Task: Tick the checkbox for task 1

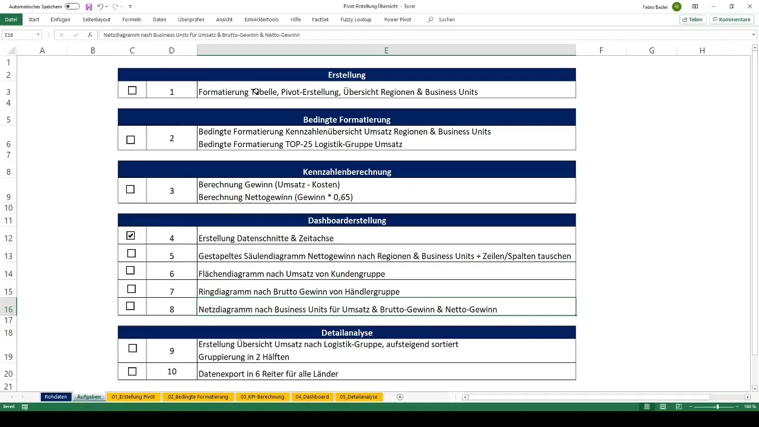Action: (x=132, y=91)
